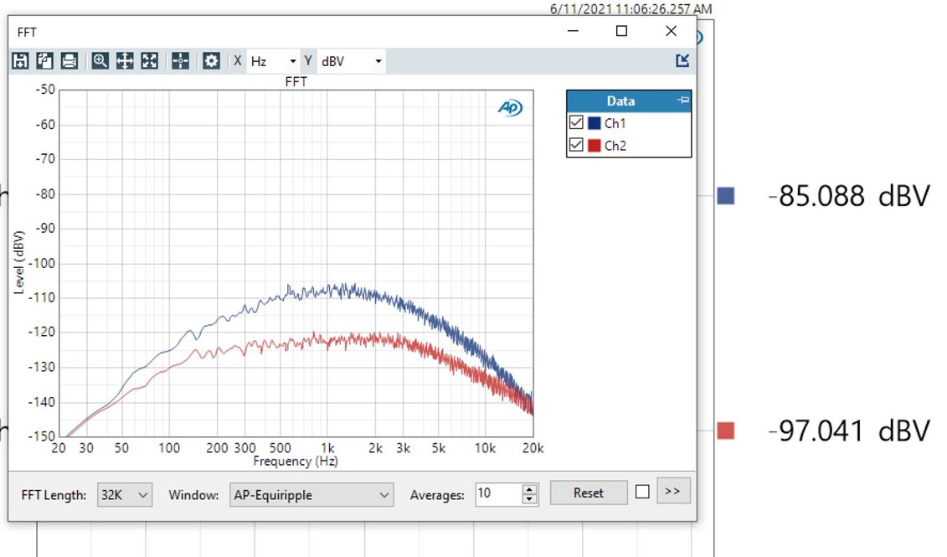
Task: Select the zoom magnifier tool
Action: click(100, 61)
